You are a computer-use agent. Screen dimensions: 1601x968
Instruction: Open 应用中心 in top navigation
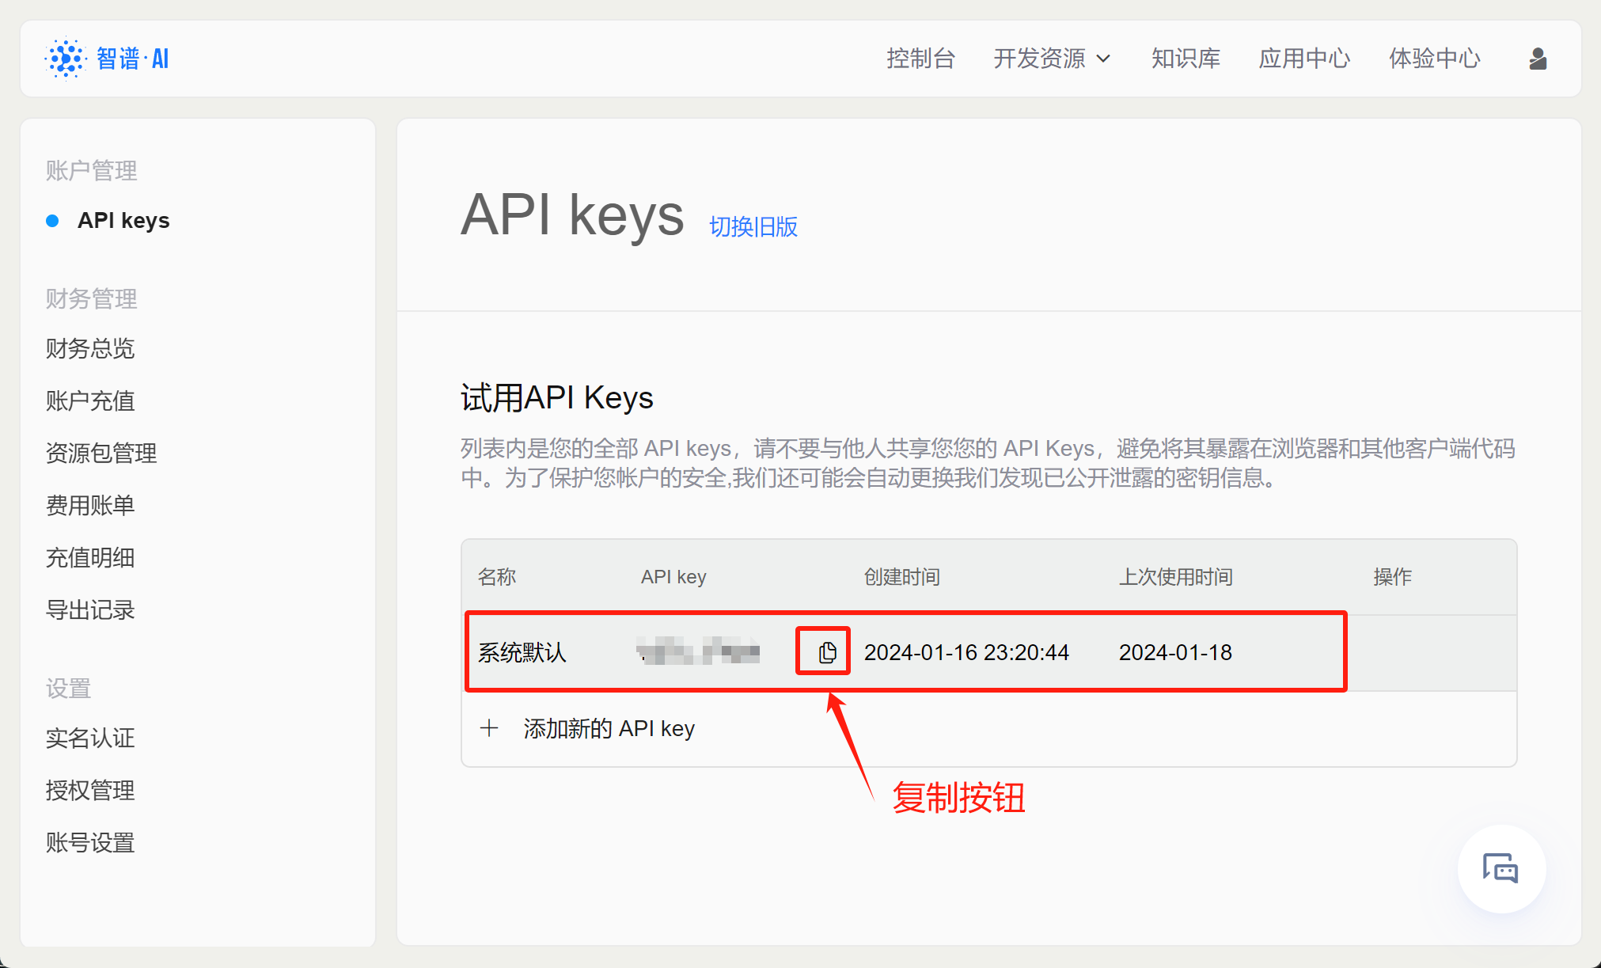(x=1303, y=59)
